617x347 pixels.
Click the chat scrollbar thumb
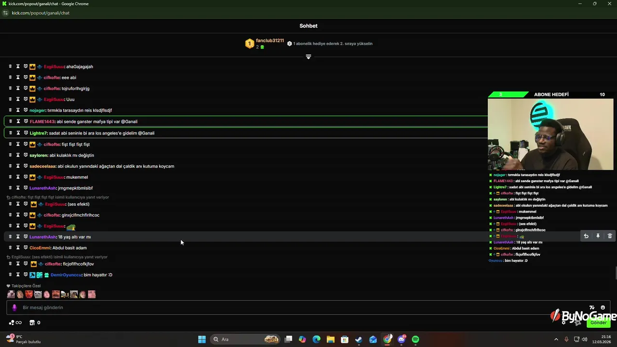pos(615,273)
